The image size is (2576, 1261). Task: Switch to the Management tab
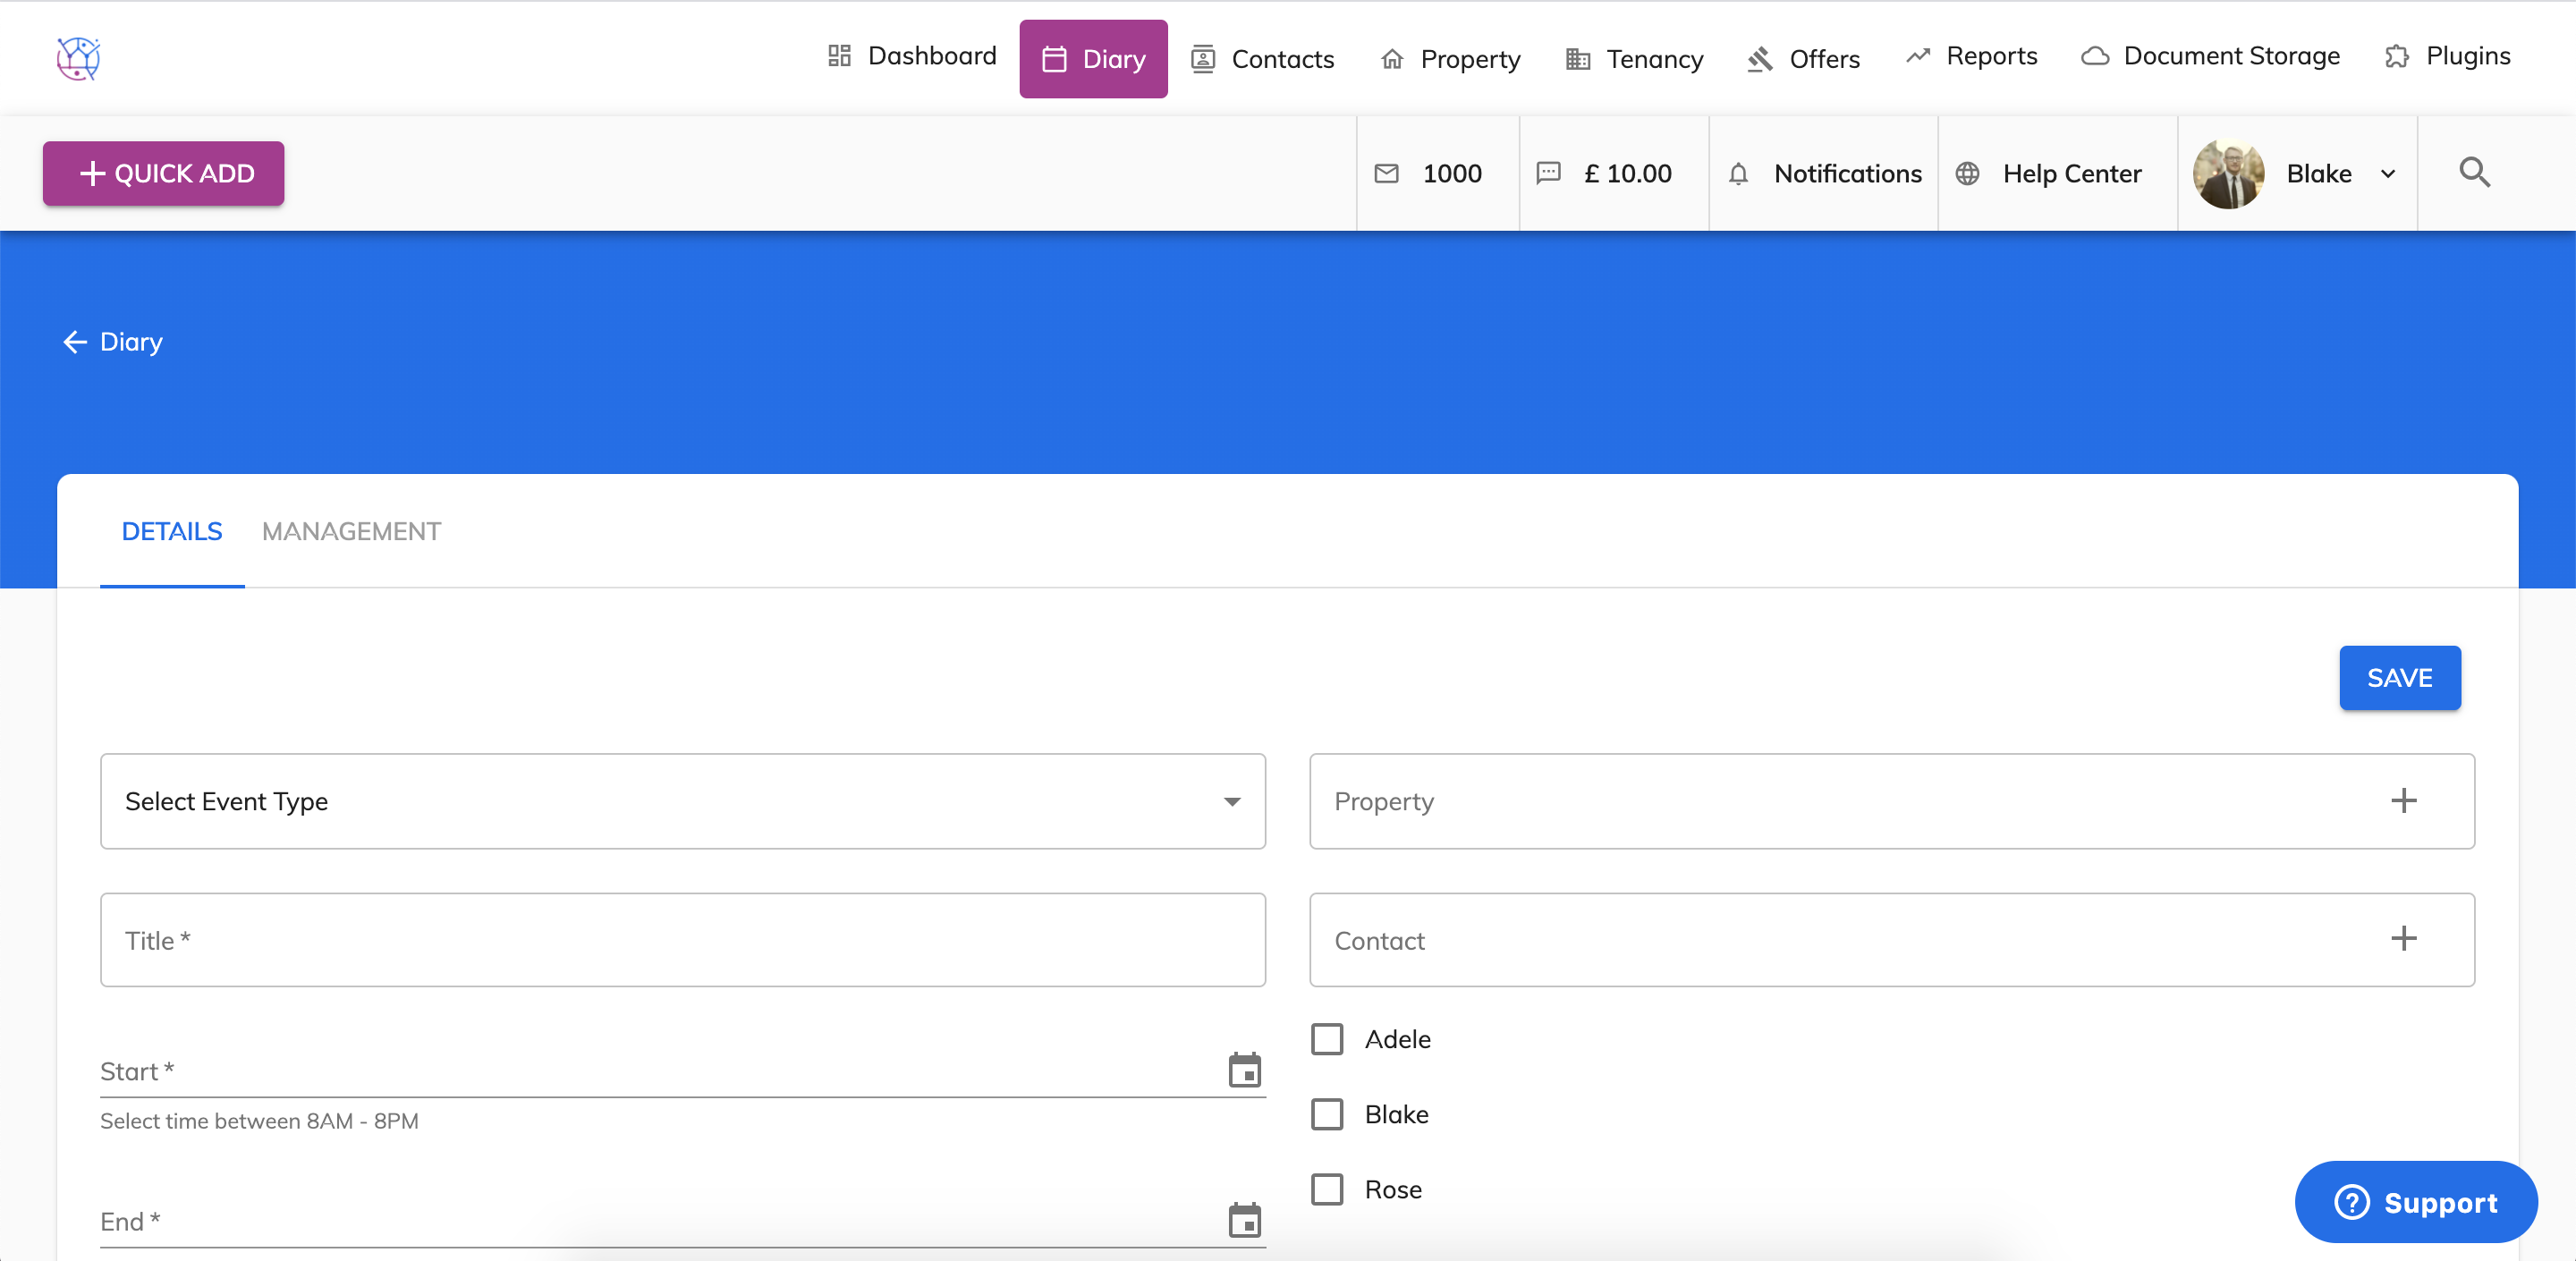351,531
